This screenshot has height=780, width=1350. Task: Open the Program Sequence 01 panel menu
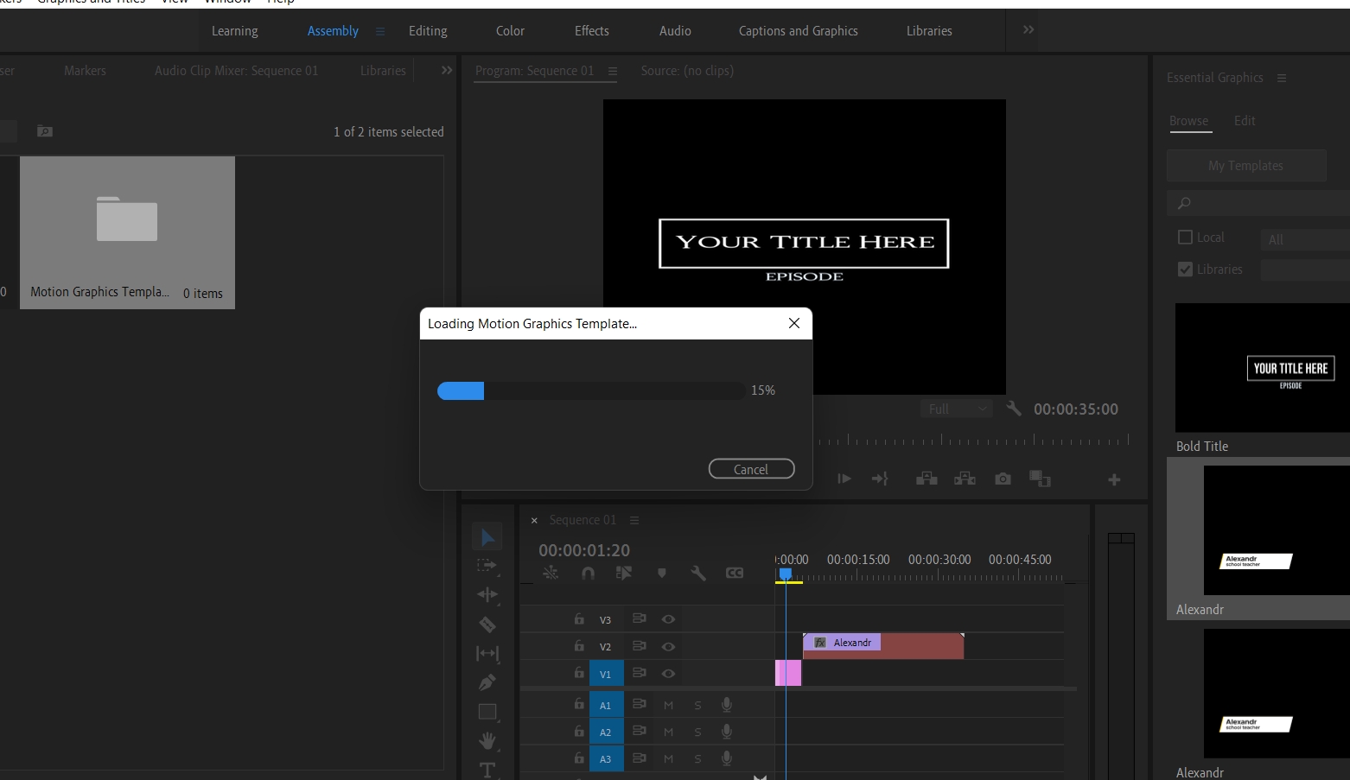[x=613, y=71]
